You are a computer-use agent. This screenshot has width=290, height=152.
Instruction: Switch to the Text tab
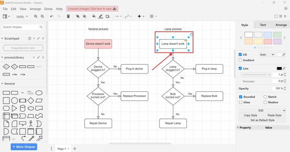[x=263, y=25]
